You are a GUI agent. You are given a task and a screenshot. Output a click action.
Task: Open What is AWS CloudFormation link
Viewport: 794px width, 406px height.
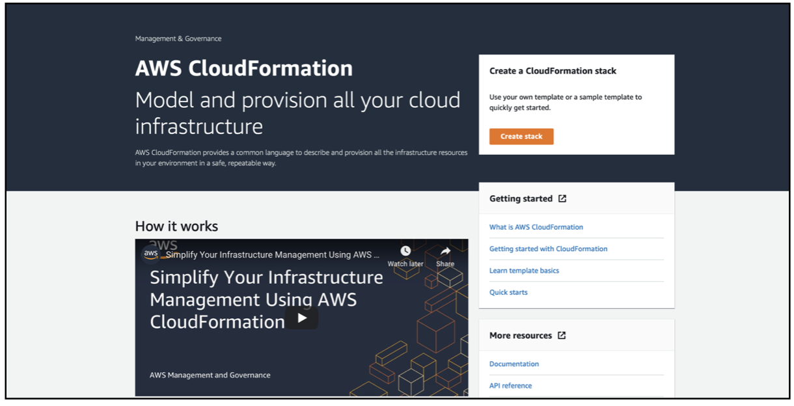536,227
